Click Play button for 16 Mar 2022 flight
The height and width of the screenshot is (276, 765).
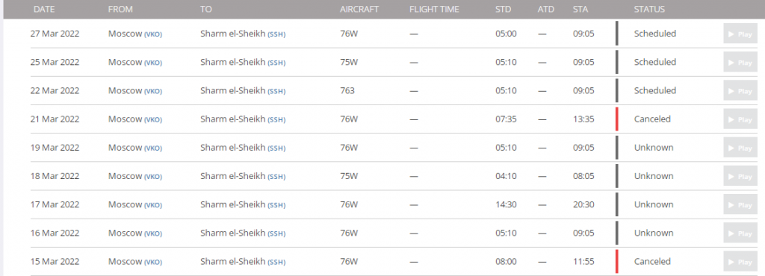click(x=740, y=233)
